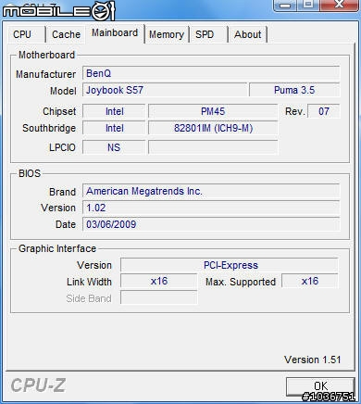This screenshot has width=361, height=404.
Task: Switch to the Memory tab
Action: pos(167,34)
